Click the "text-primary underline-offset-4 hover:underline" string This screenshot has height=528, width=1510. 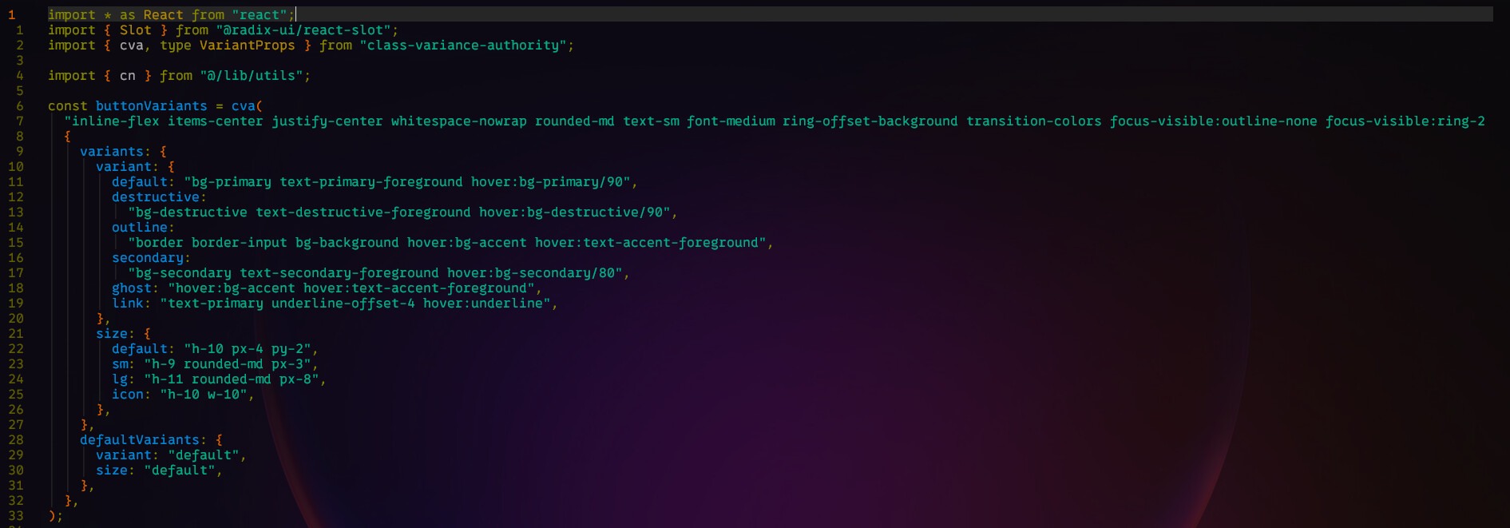coord(355,304)
